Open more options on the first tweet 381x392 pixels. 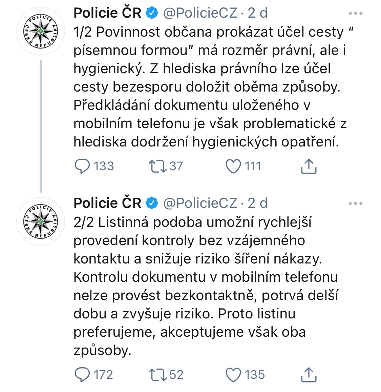356,13
